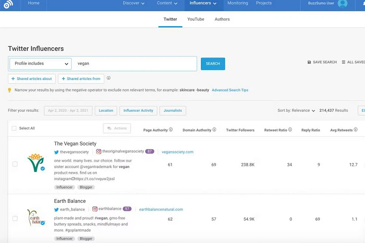Click the BuzzSumo logo icon
The width and height of the screenshot is (365, 243).
click(x=8, y=4)
